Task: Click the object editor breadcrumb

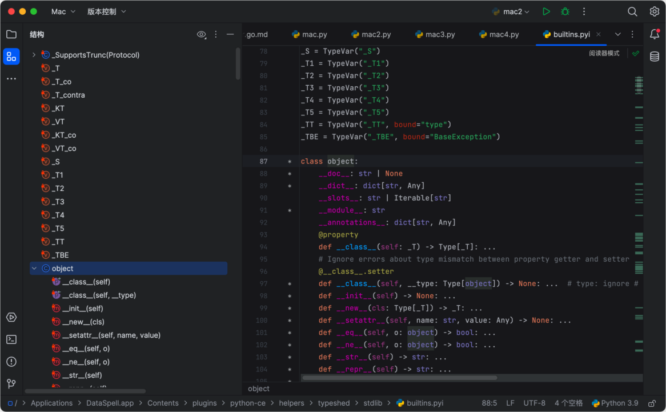Action: click(259, 389)
